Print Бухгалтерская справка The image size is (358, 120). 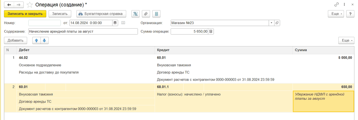pos(101,14)
